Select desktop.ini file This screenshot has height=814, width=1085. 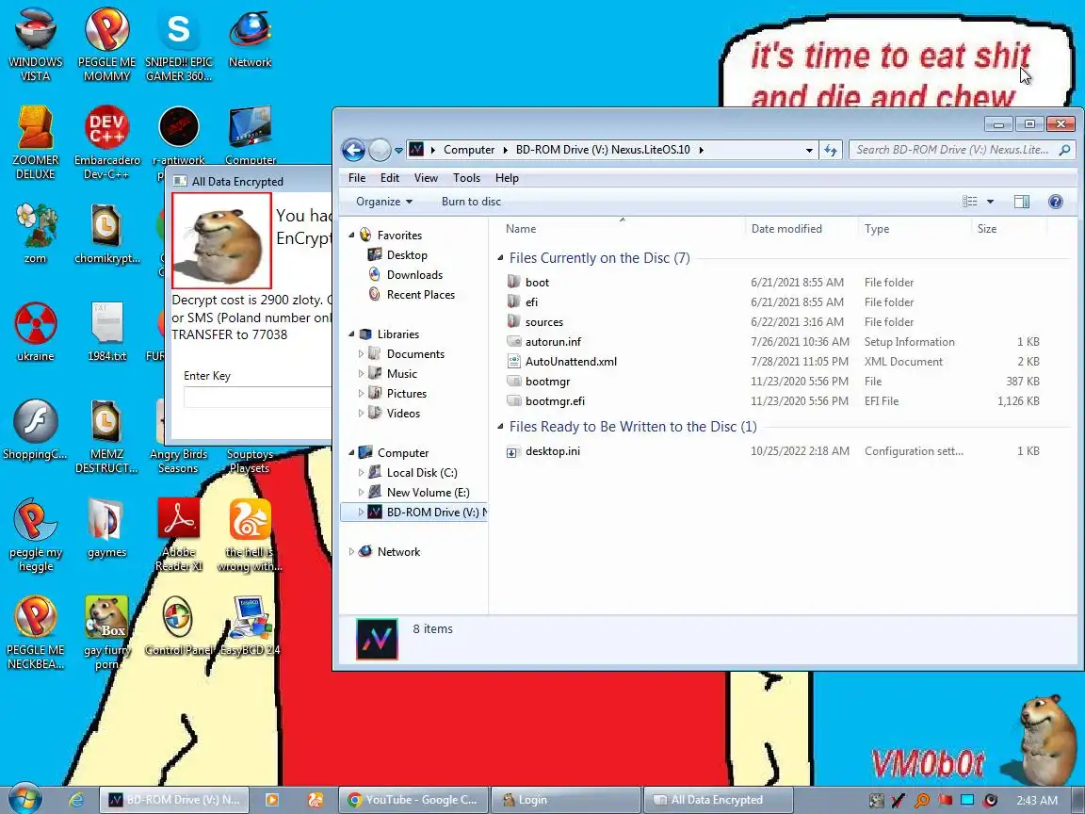(775, 451)
